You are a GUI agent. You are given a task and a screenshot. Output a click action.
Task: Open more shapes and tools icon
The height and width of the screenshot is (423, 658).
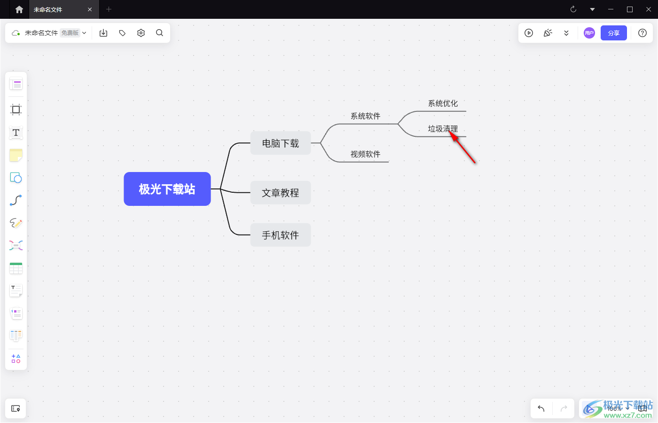click(16, 359)
